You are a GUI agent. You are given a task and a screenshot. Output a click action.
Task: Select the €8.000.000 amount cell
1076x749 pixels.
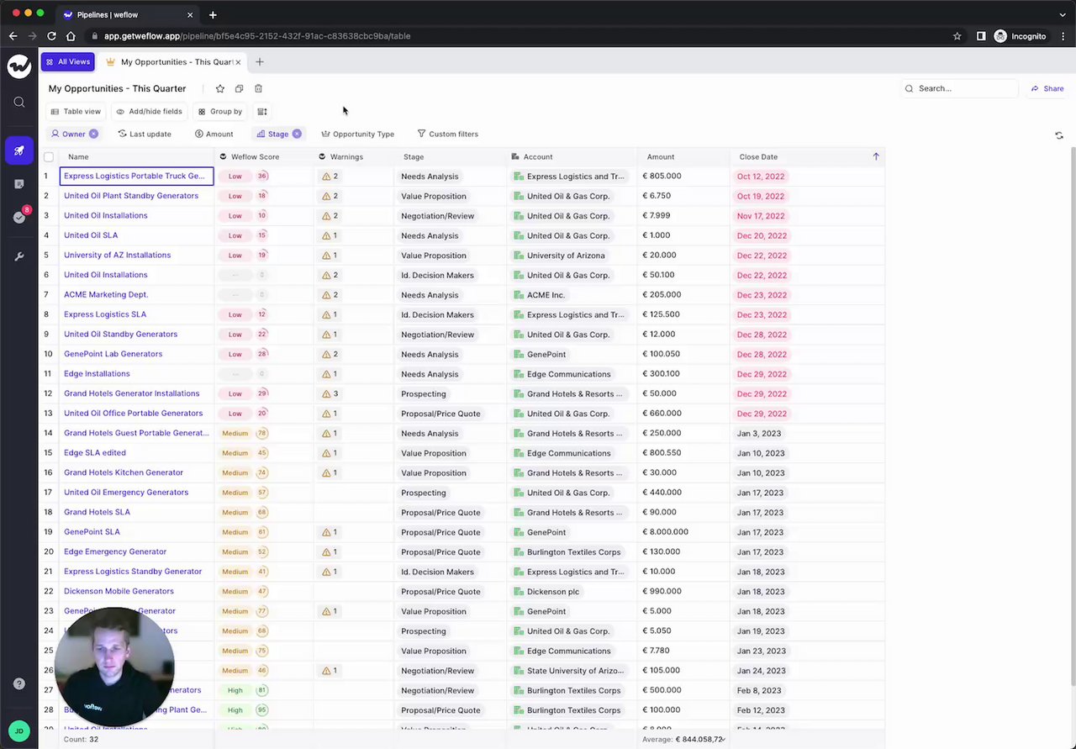pyautogui.click(x=683, y=532)
